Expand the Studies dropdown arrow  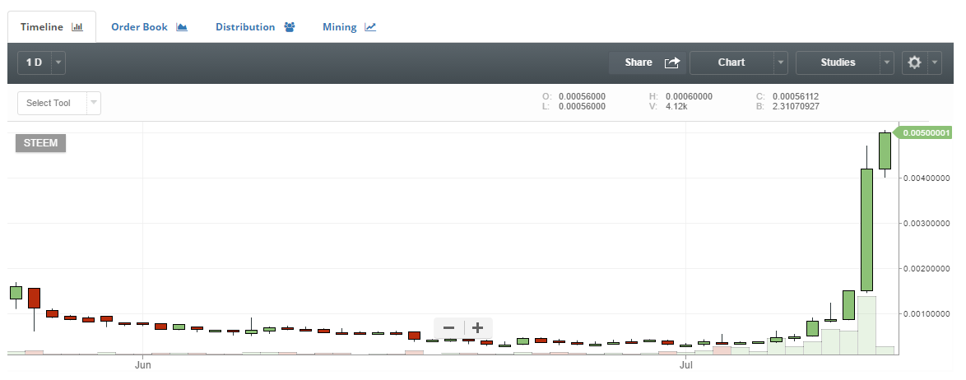click(x=887, y=63)
